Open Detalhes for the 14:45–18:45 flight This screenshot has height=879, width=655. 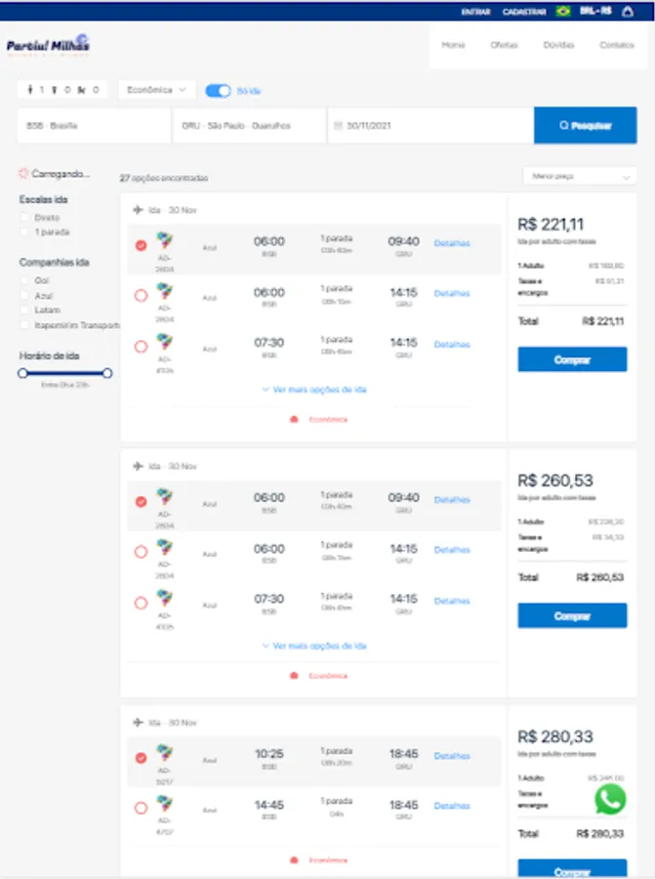(x=452, y=806)
